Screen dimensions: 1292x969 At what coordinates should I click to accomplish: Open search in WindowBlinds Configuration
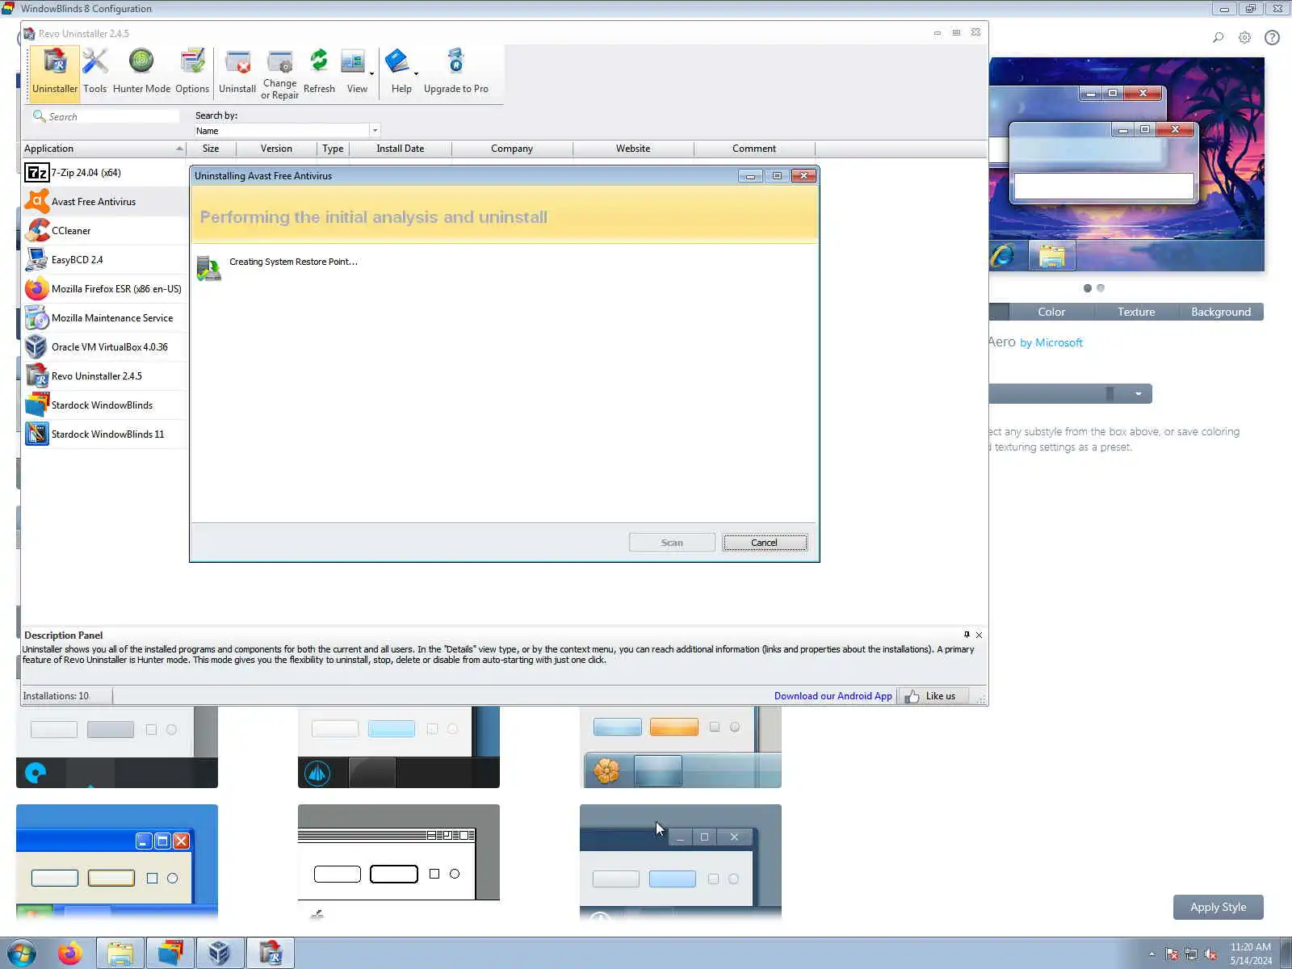(1218, 37)
